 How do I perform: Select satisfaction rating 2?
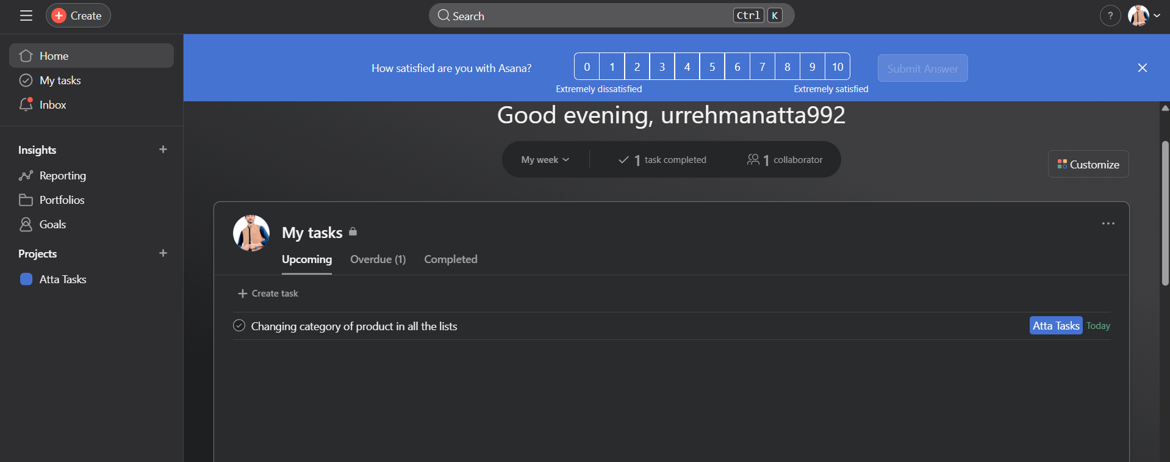tap(637, 67)
